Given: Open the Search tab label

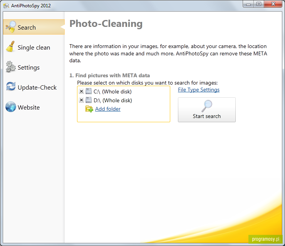Looking at the screenshot, I should coord(27,28).
